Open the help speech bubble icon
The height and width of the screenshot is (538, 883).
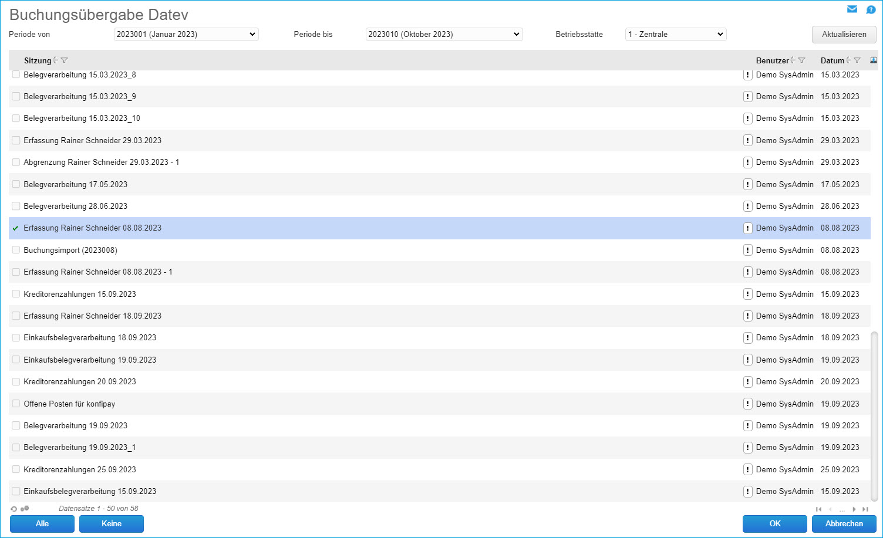[871, 9]
